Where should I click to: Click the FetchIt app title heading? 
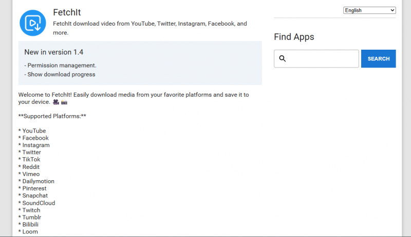(x=67, y=12)
